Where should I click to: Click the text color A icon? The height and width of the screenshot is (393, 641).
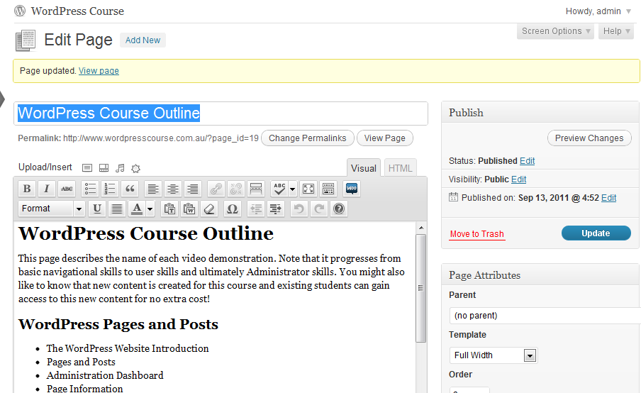137,209
